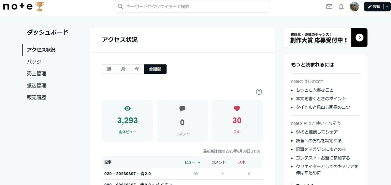Screen dimensions: 391x185
Task: Switch to the 年 period tab
Action: pos(137,69)
